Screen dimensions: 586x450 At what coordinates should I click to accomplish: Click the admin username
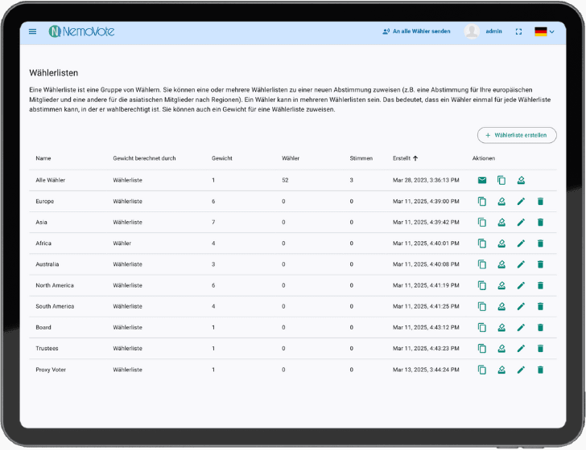[x=493, y=31]
